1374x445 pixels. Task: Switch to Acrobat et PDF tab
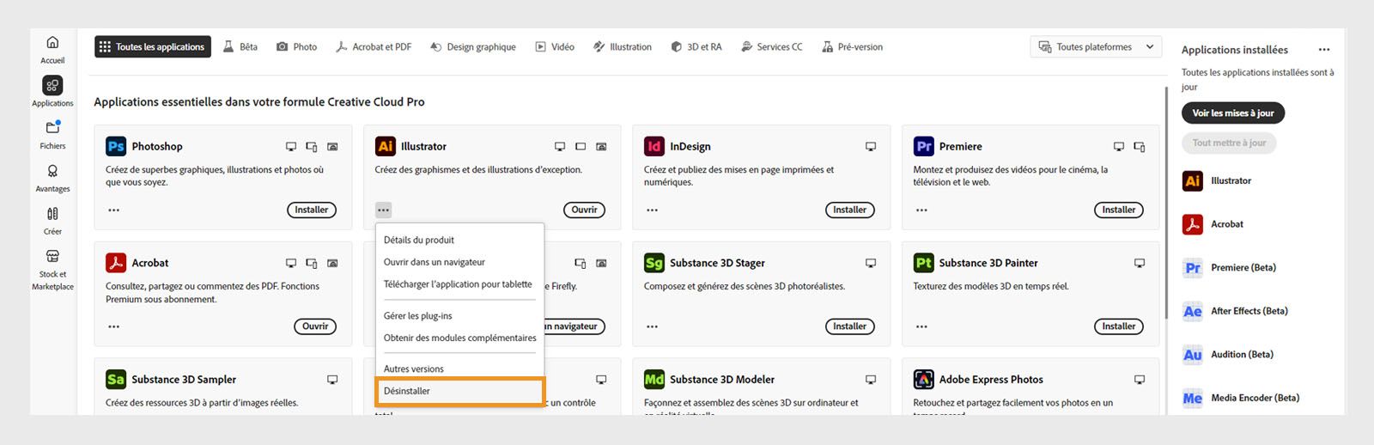point(374,47)
